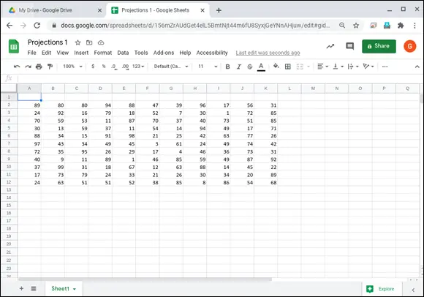Open the Add-ons menu

click(164, 53)
